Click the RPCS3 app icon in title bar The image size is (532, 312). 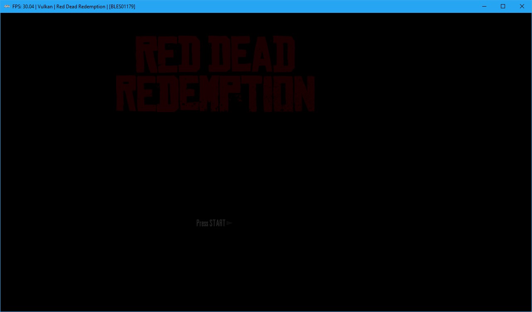coord(7,6)
